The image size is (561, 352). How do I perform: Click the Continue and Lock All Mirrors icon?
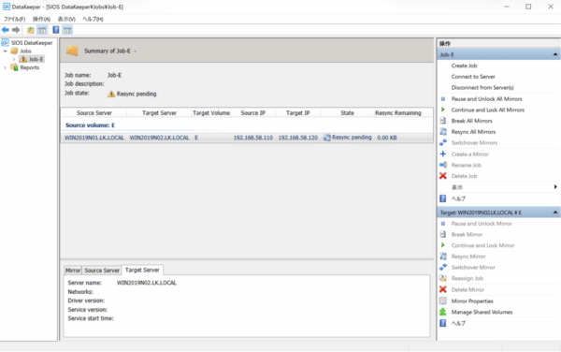[x=443, y=110]
